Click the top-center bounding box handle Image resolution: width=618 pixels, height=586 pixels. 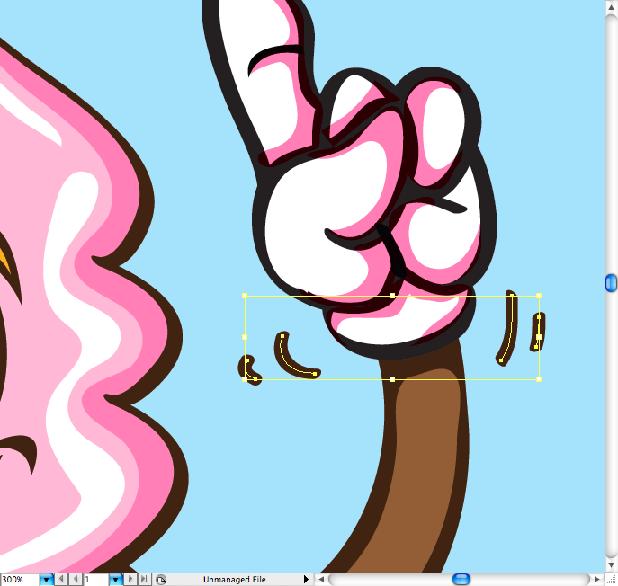[392, 295]
